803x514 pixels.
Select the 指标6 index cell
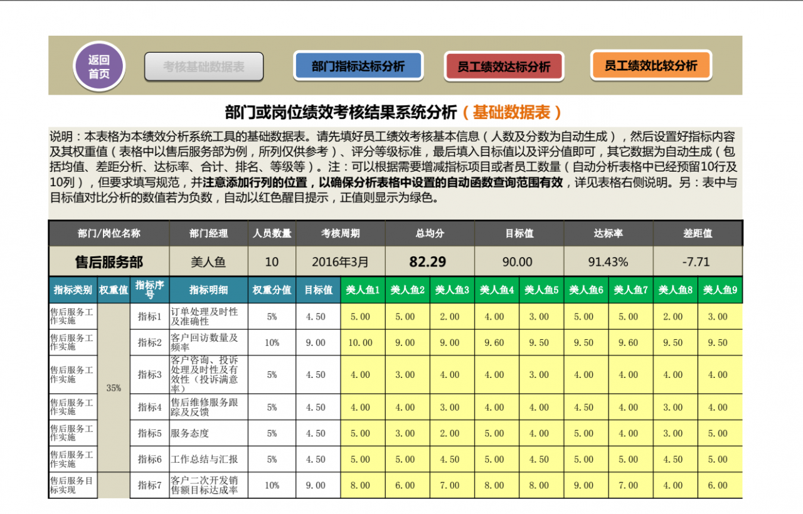150,459
